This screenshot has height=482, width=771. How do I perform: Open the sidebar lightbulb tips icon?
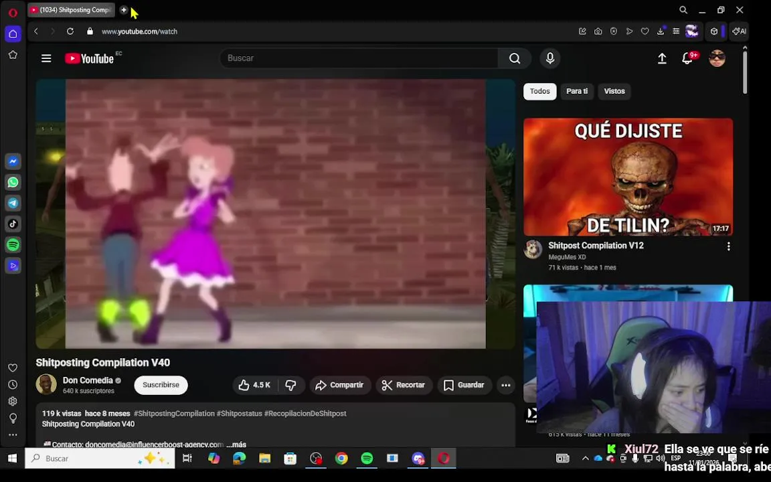point(13,418)
